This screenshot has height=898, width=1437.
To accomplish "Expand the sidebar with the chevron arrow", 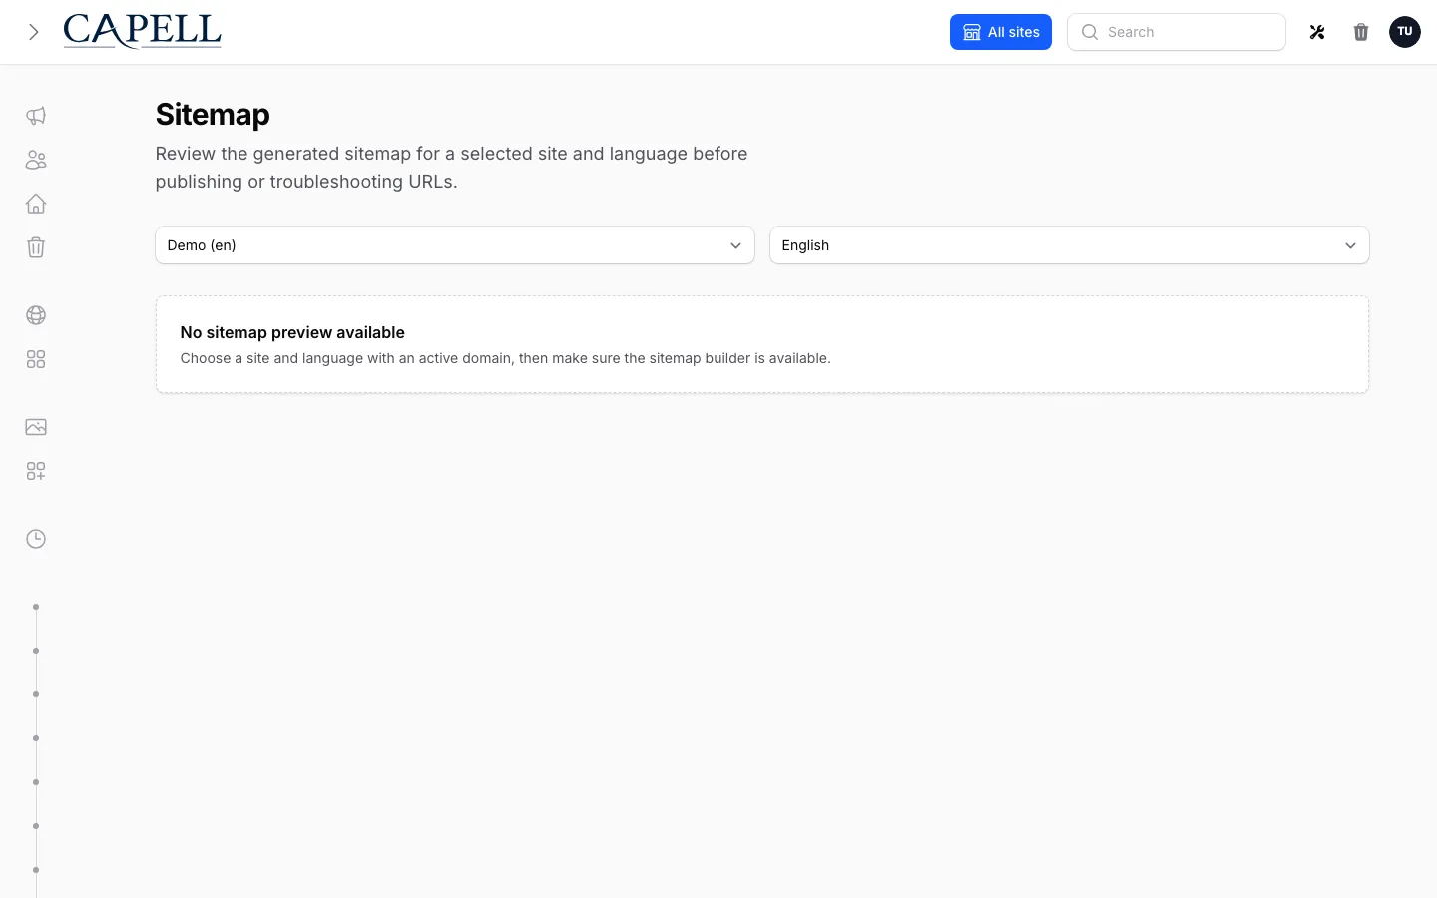I will tap(34, 32).
